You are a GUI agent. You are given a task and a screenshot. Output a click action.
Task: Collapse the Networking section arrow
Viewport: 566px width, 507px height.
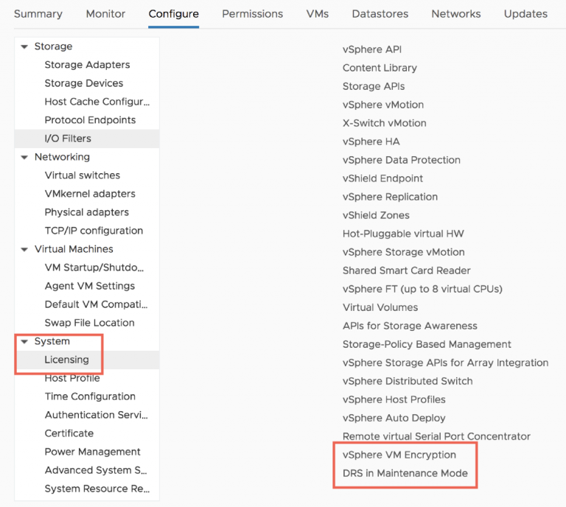pyautogui.click(x=24, y=158)
